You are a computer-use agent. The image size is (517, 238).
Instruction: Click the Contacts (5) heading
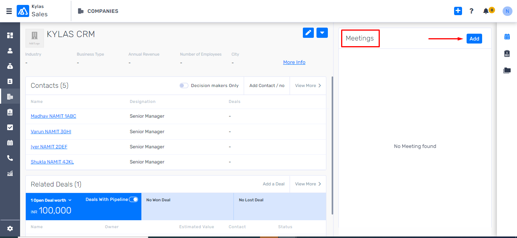pyautogui.click(x=50, y=86)
